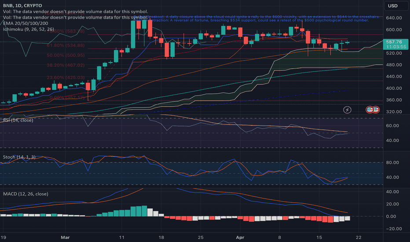This screenshot has height=242, width=410.
Task: Click the 600.00 price axis label
Action: tap(394, 29)
